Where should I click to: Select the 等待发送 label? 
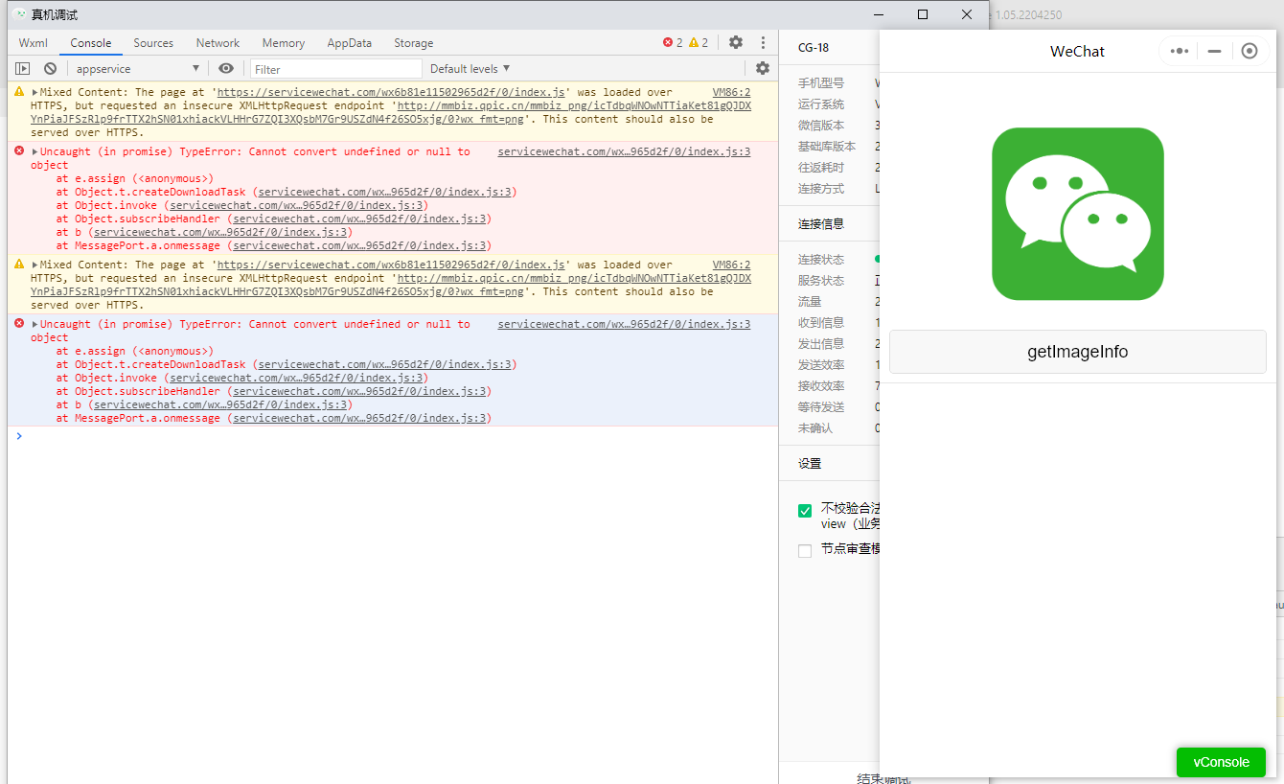[x=821, y=407]
